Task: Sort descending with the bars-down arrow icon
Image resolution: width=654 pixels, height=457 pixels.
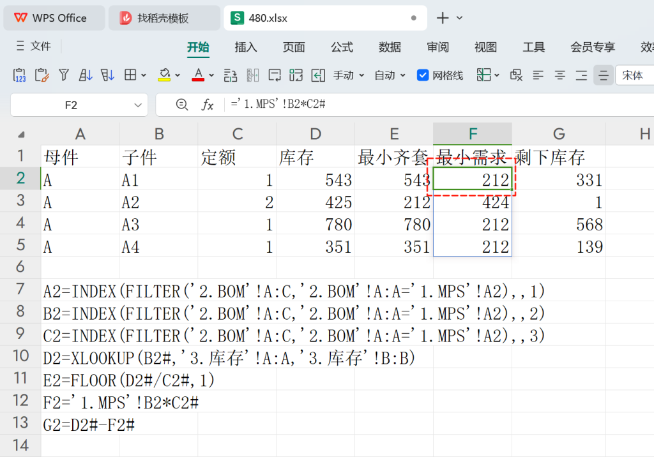Action: 107,75
